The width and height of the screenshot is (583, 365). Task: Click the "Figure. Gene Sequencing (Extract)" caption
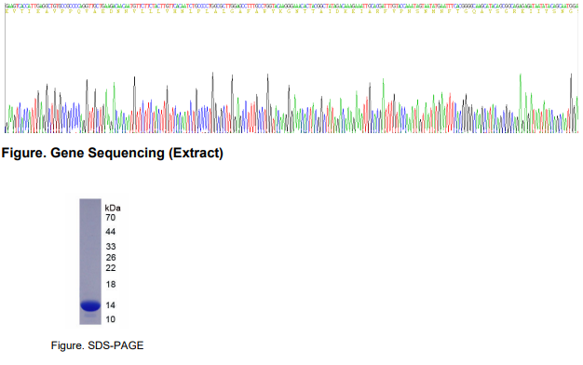tap(113, 153)
